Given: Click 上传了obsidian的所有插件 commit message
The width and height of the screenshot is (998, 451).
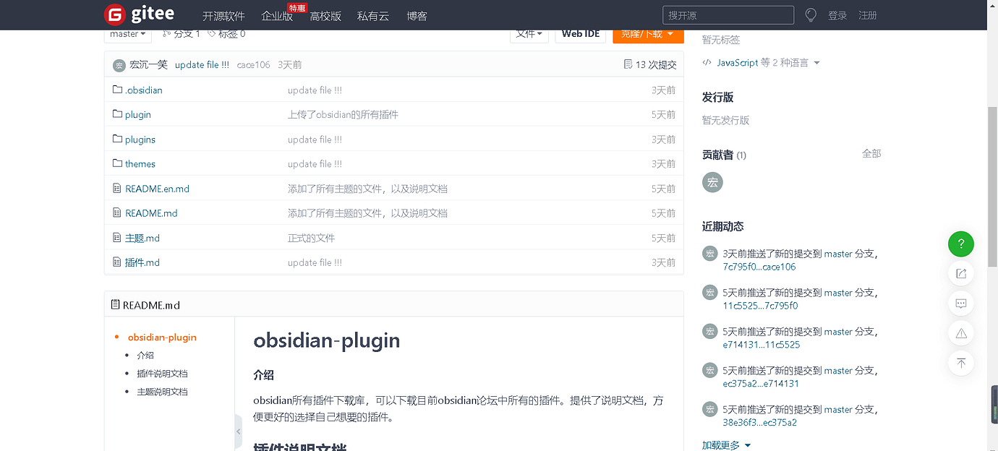Looking at the screenshot, I should (x=343, y=114).
